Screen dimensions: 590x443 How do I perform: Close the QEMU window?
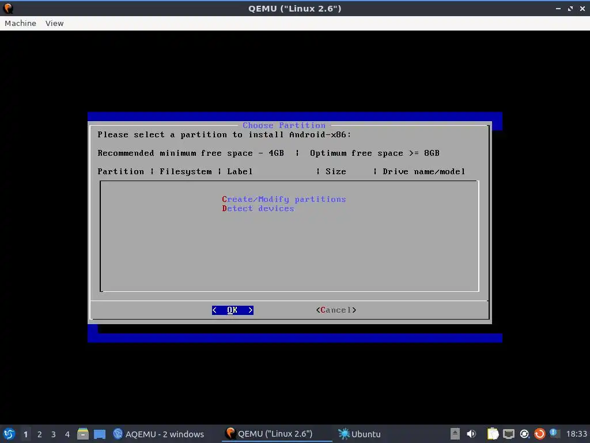582,8
